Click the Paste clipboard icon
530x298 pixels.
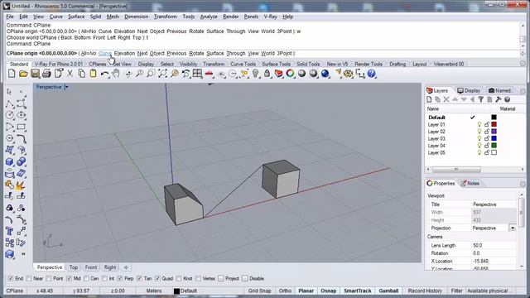tap(93, 74)
